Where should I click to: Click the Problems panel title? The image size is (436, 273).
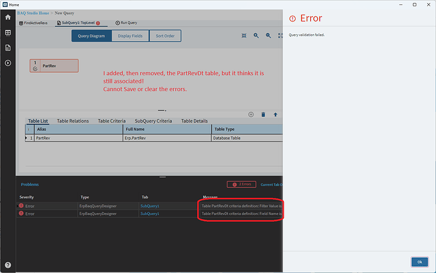[x=30, y=185]
